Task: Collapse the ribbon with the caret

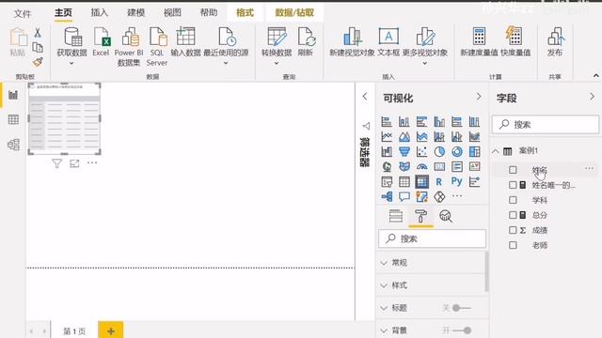Action: (x=595, y=75)
